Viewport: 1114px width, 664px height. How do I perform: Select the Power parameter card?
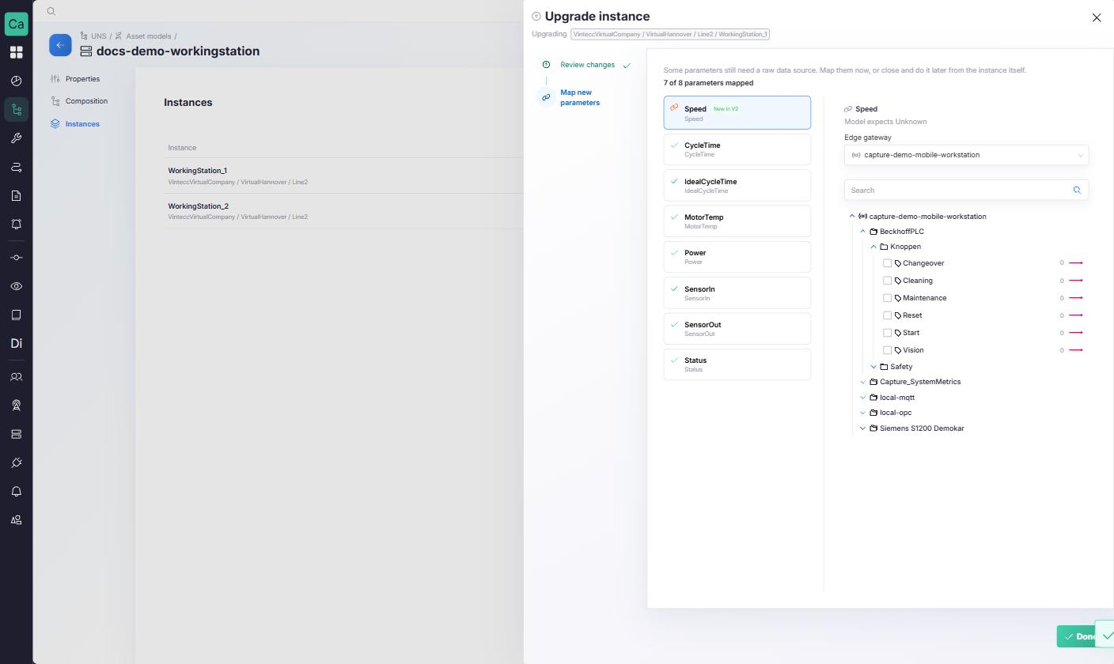pyautogui.click(x=737, y=257)
